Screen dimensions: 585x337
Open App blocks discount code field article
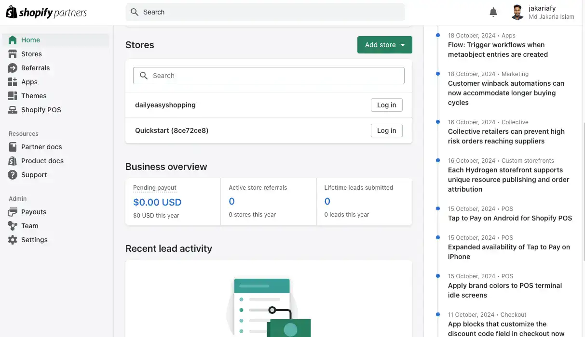(x=506, y=329)
